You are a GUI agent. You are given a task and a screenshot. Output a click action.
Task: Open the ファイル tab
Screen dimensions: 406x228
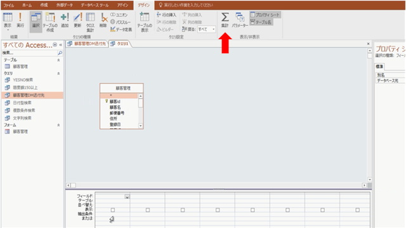pyautogui.click(x=8, y=5)
